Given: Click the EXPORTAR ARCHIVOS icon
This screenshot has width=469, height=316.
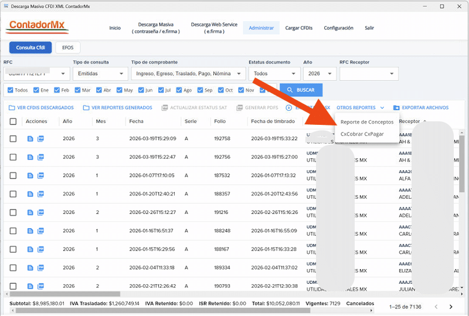Looking at the screenshot, I should (396, 108).
